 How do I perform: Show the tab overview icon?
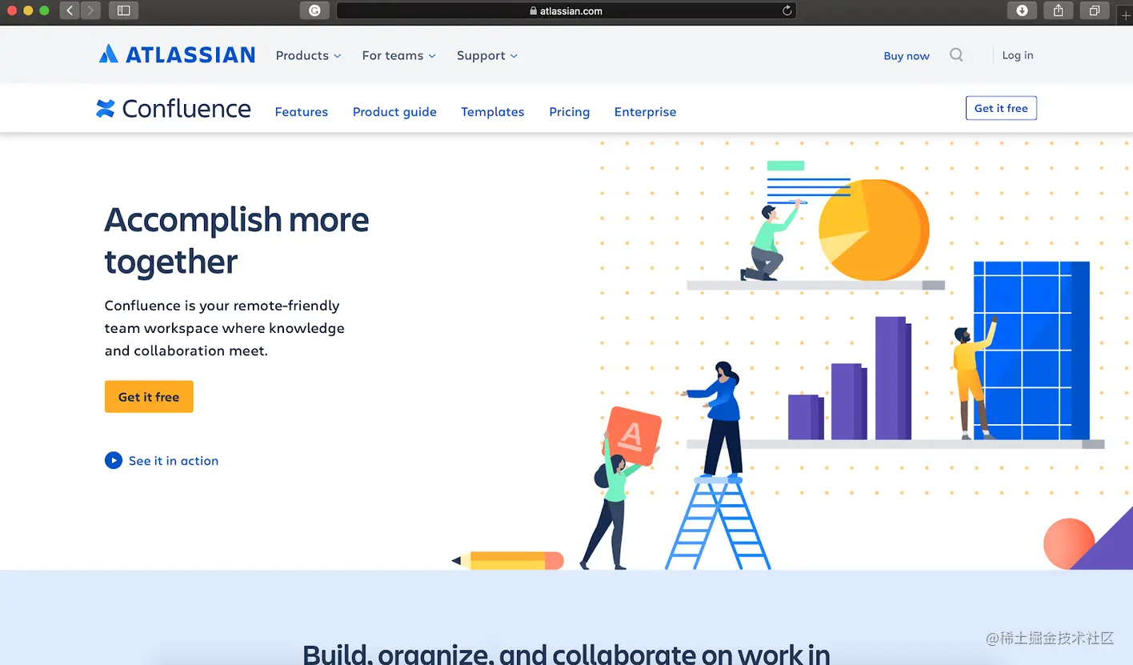pyautogui.click(x=1095, y=10)
